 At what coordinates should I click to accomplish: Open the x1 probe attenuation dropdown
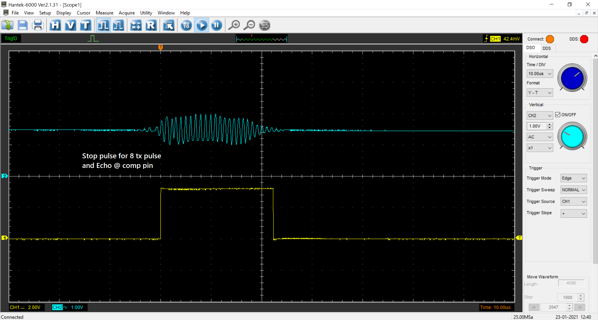[540, 148]
